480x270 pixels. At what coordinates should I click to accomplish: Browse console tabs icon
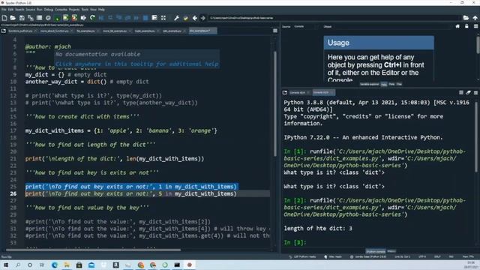pos(285,92)
